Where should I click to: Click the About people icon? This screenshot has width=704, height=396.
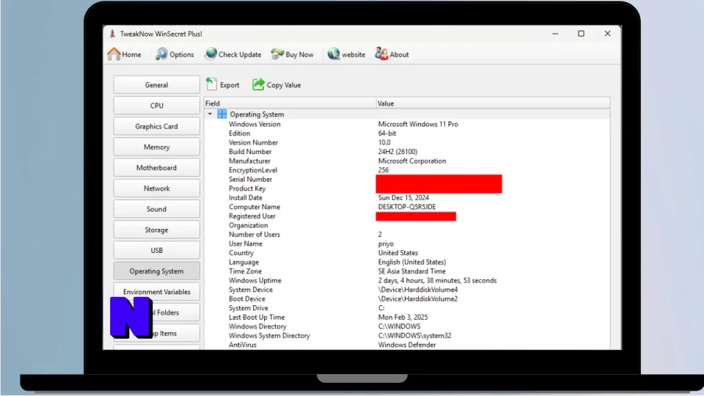381,54
